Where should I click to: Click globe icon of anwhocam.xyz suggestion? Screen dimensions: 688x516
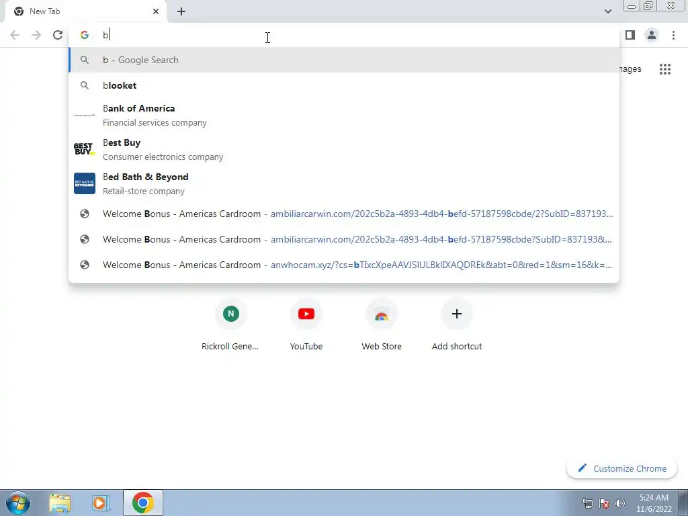click(x=84, y=265)
